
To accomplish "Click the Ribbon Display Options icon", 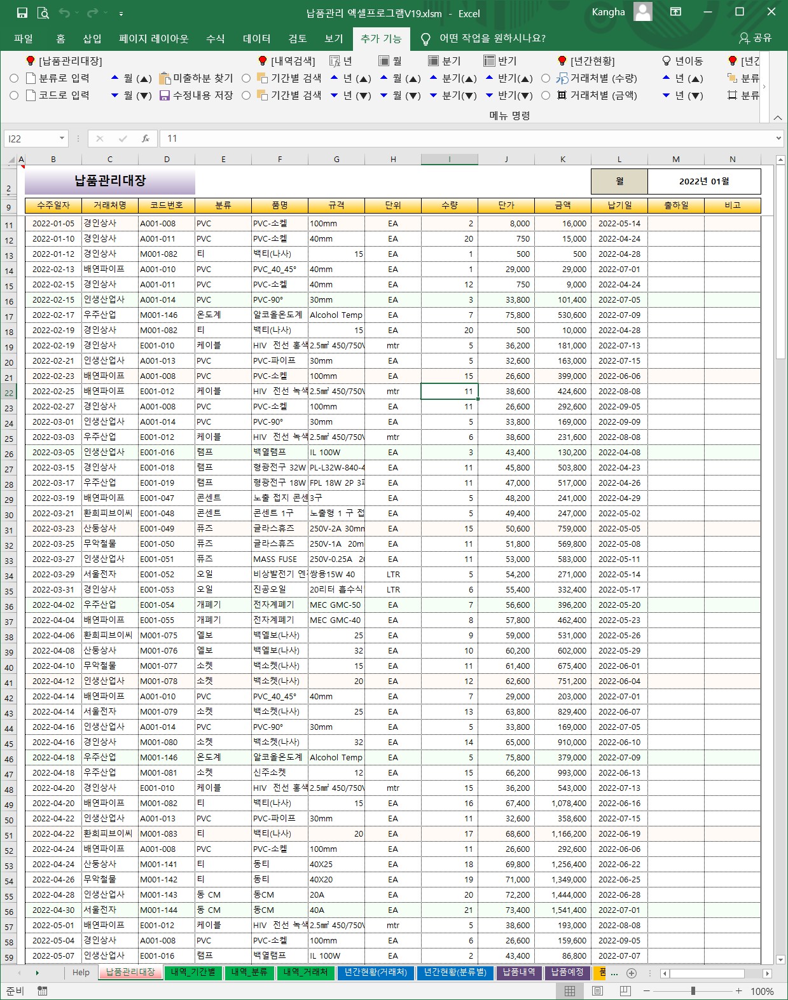I will (676, 12).
